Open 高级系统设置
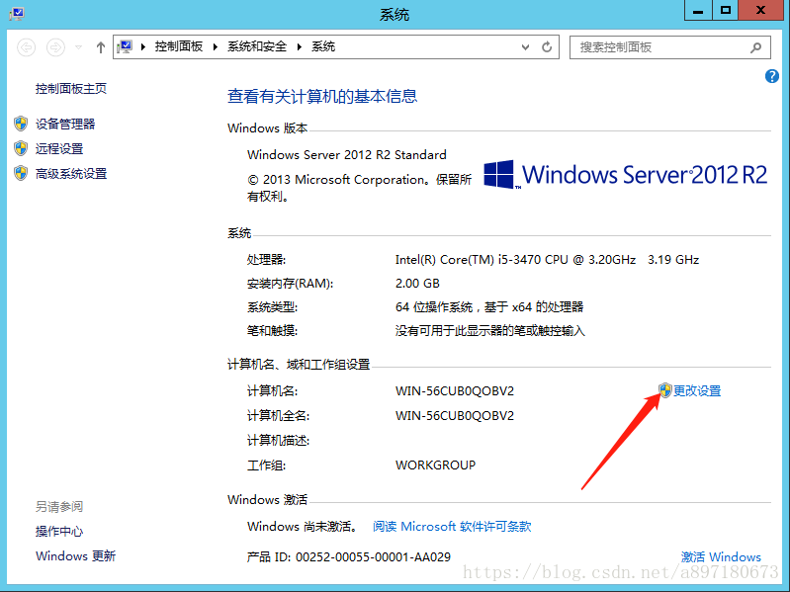This screenshot has width=790, height=592. coord(71,174)
